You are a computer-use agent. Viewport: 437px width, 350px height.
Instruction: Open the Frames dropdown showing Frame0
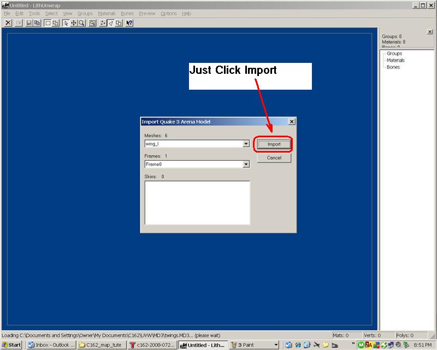pos(246,164)
